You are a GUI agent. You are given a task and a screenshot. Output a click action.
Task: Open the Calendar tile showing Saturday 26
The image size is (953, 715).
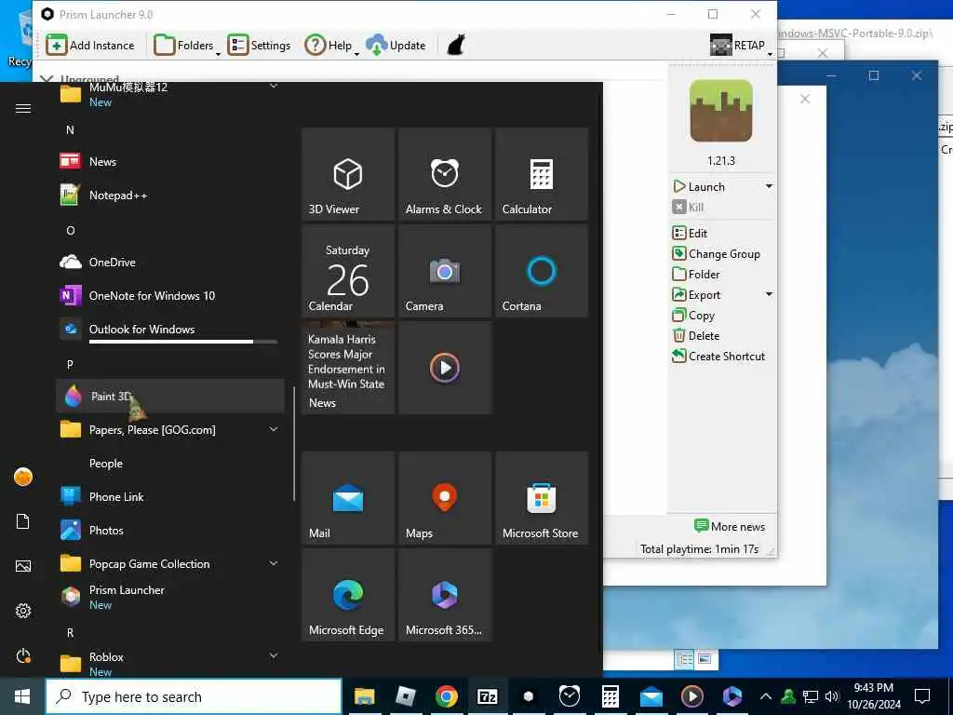pos(348,271)
